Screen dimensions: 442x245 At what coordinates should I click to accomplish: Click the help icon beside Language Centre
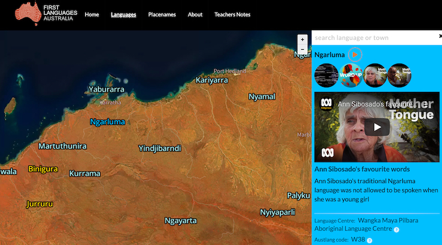[396, 230]
